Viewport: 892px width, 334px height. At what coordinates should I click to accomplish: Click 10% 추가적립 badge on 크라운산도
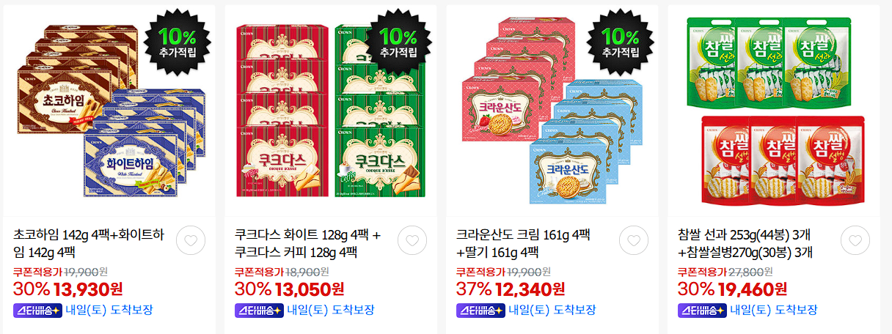tap(621, 42)
